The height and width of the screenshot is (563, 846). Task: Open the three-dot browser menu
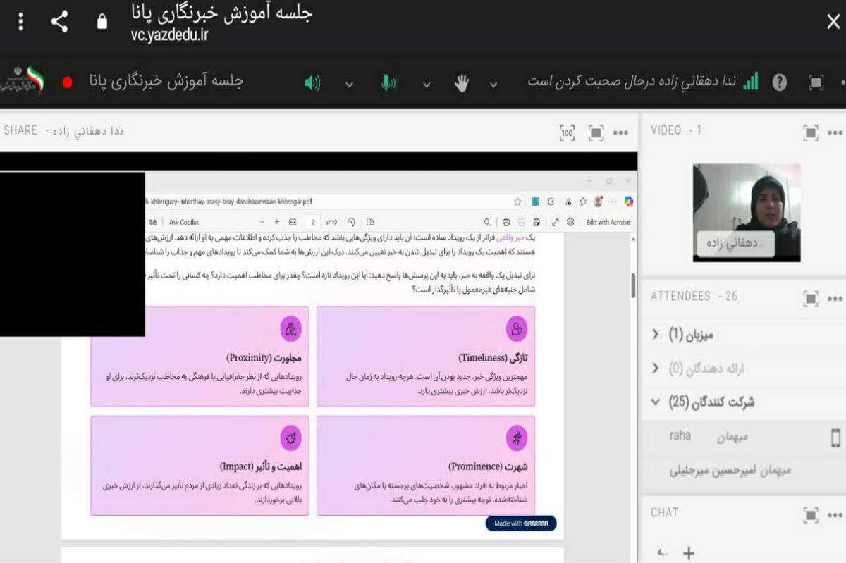tap(20, 22)
